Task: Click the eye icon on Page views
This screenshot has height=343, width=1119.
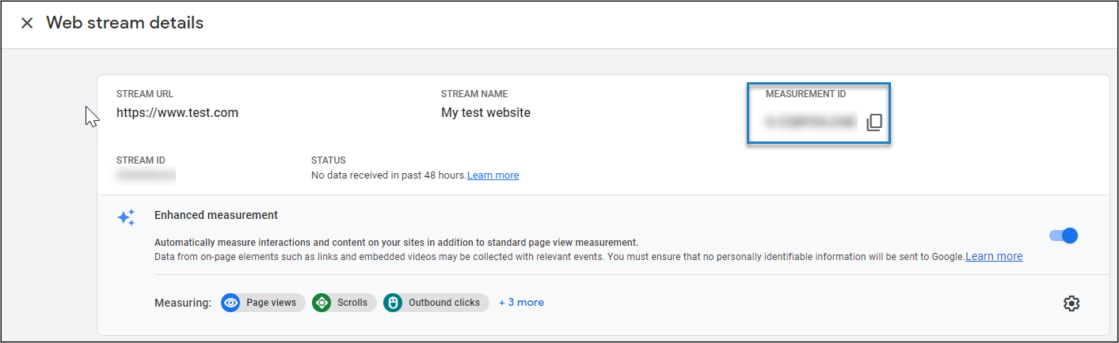Action: [x=231, y=303]
